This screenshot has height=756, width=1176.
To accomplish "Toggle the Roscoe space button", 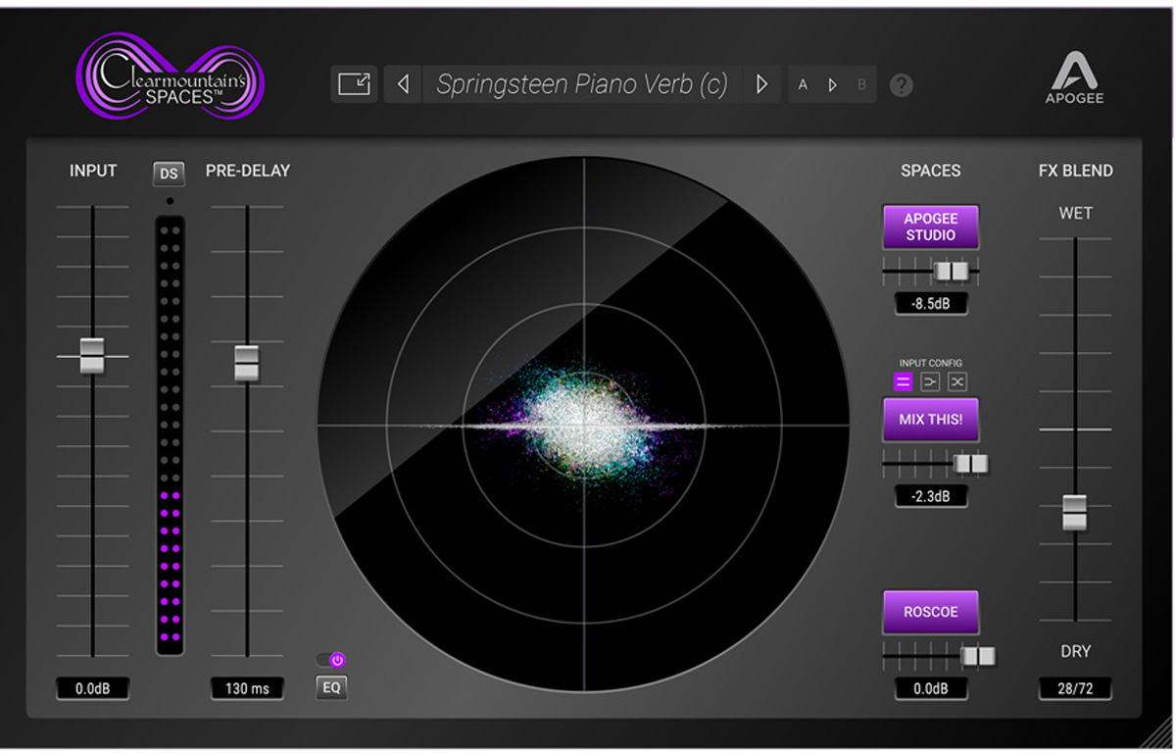I will 930,612.
